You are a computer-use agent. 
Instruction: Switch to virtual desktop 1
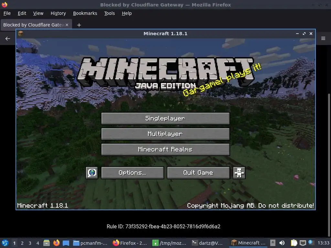(14, 243)
